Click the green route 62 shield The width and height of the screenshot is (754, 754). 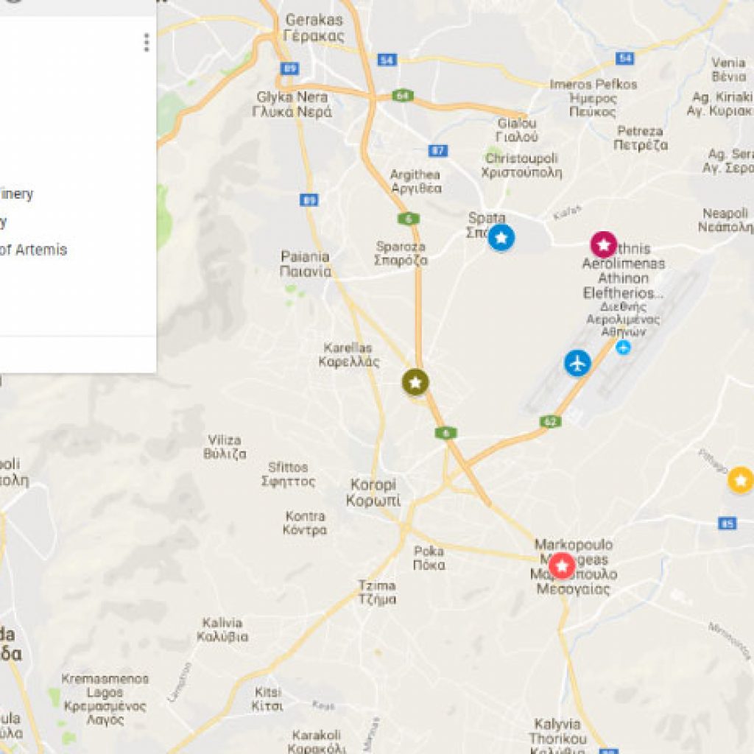tap(551, 422)
